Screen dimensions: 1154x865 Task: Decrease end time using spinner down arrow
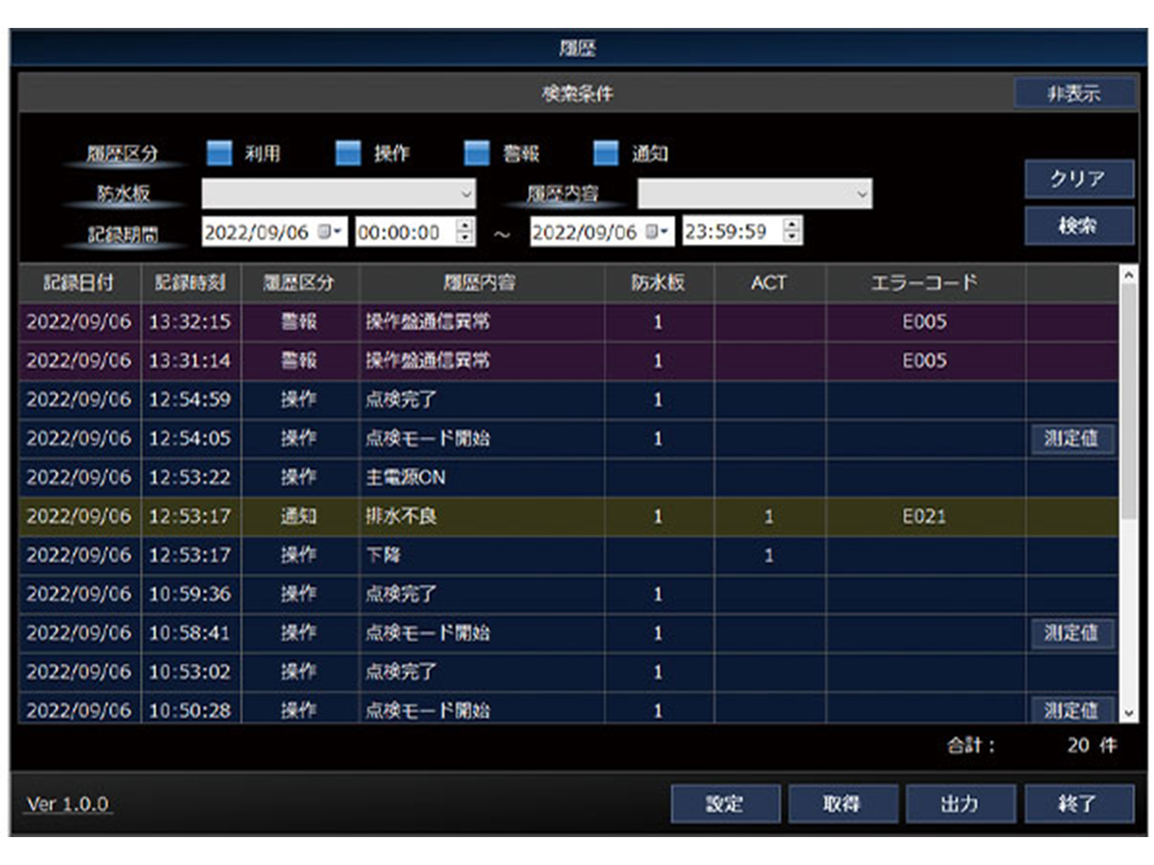(x=791, y=237)
